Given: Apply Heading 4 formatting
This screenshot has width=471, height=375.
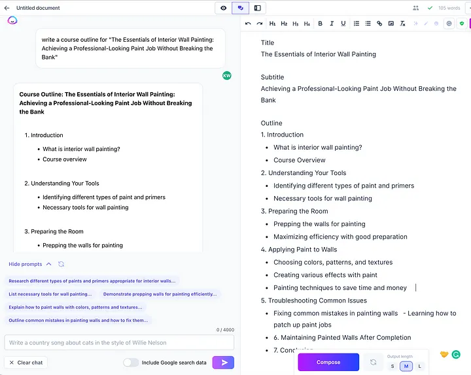Looking at the screenshot, I should point(307,24).
